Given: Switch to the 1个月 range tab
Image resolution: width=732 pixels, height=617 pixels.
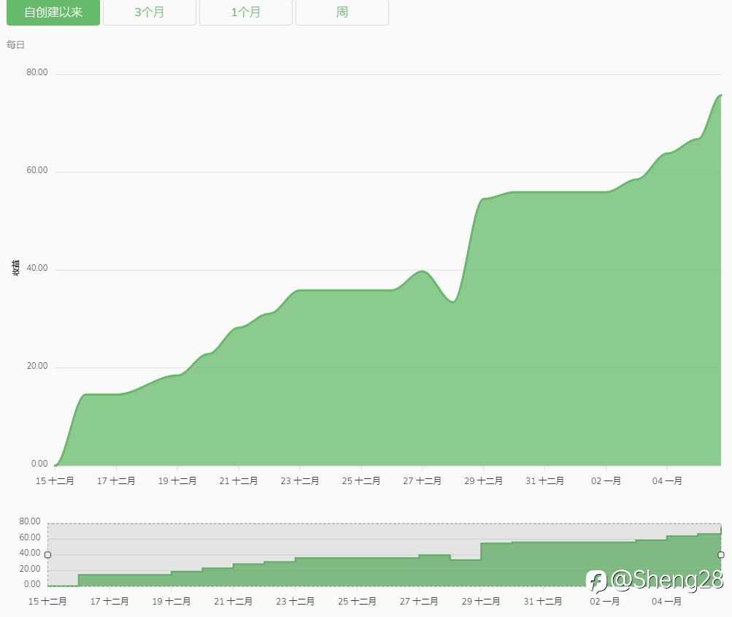Looking at the screenshot, I should (245, 12).
